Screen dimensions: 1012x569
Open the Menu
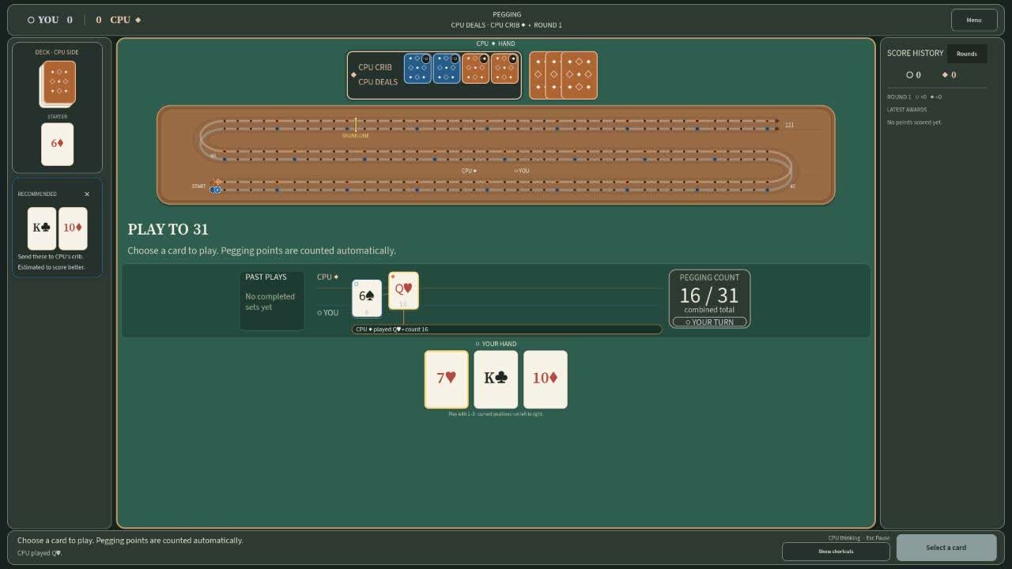tap(974, 20)
